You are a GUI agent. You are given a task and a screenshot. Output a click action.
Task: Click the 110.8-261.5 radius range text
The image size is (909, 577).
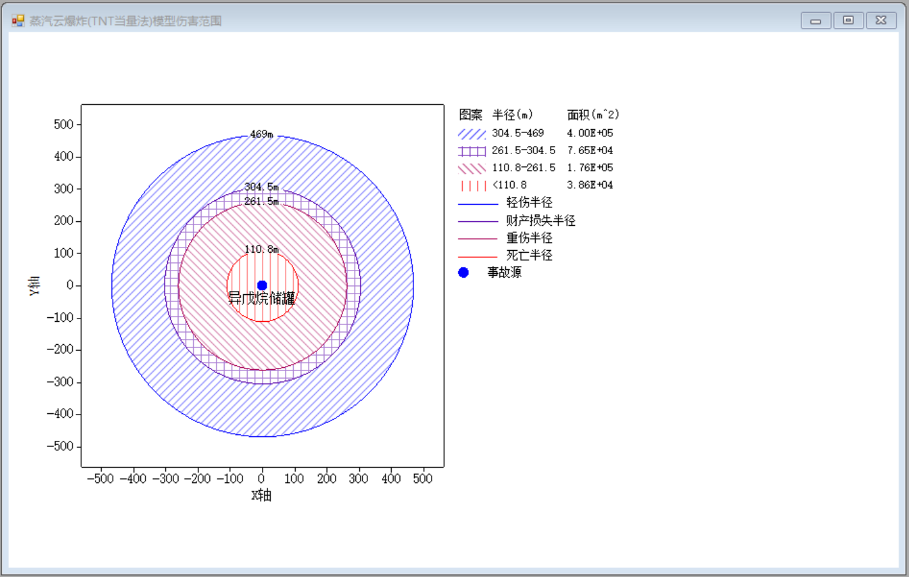click(x=524, y=168)
